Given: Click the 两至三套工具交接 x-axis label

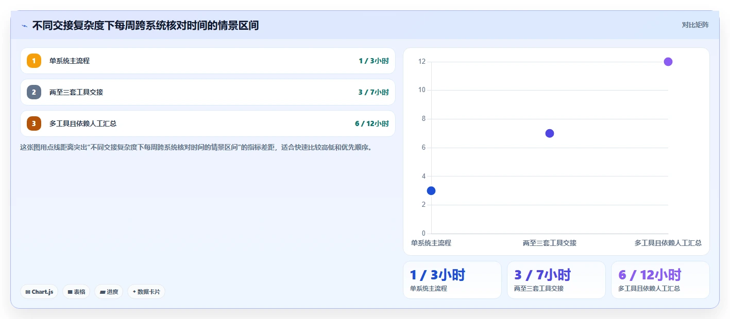Looking at the screenshot, I should [x=550, y=243].
